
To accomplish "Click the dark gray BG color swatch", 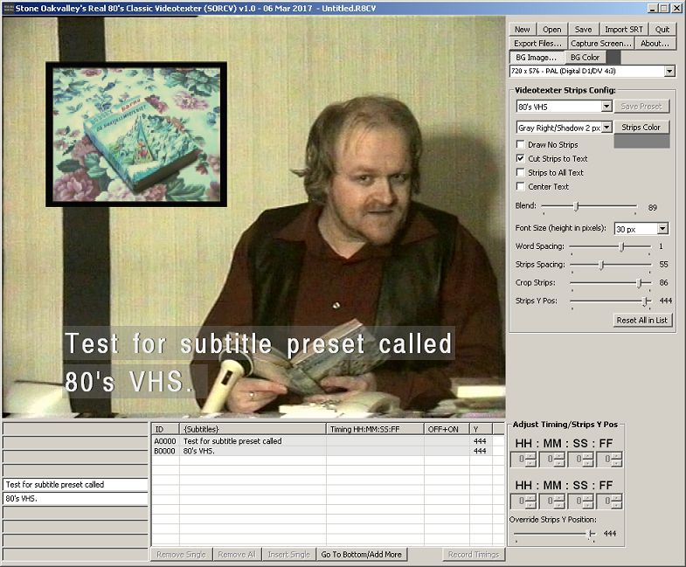I will point(613,58).
